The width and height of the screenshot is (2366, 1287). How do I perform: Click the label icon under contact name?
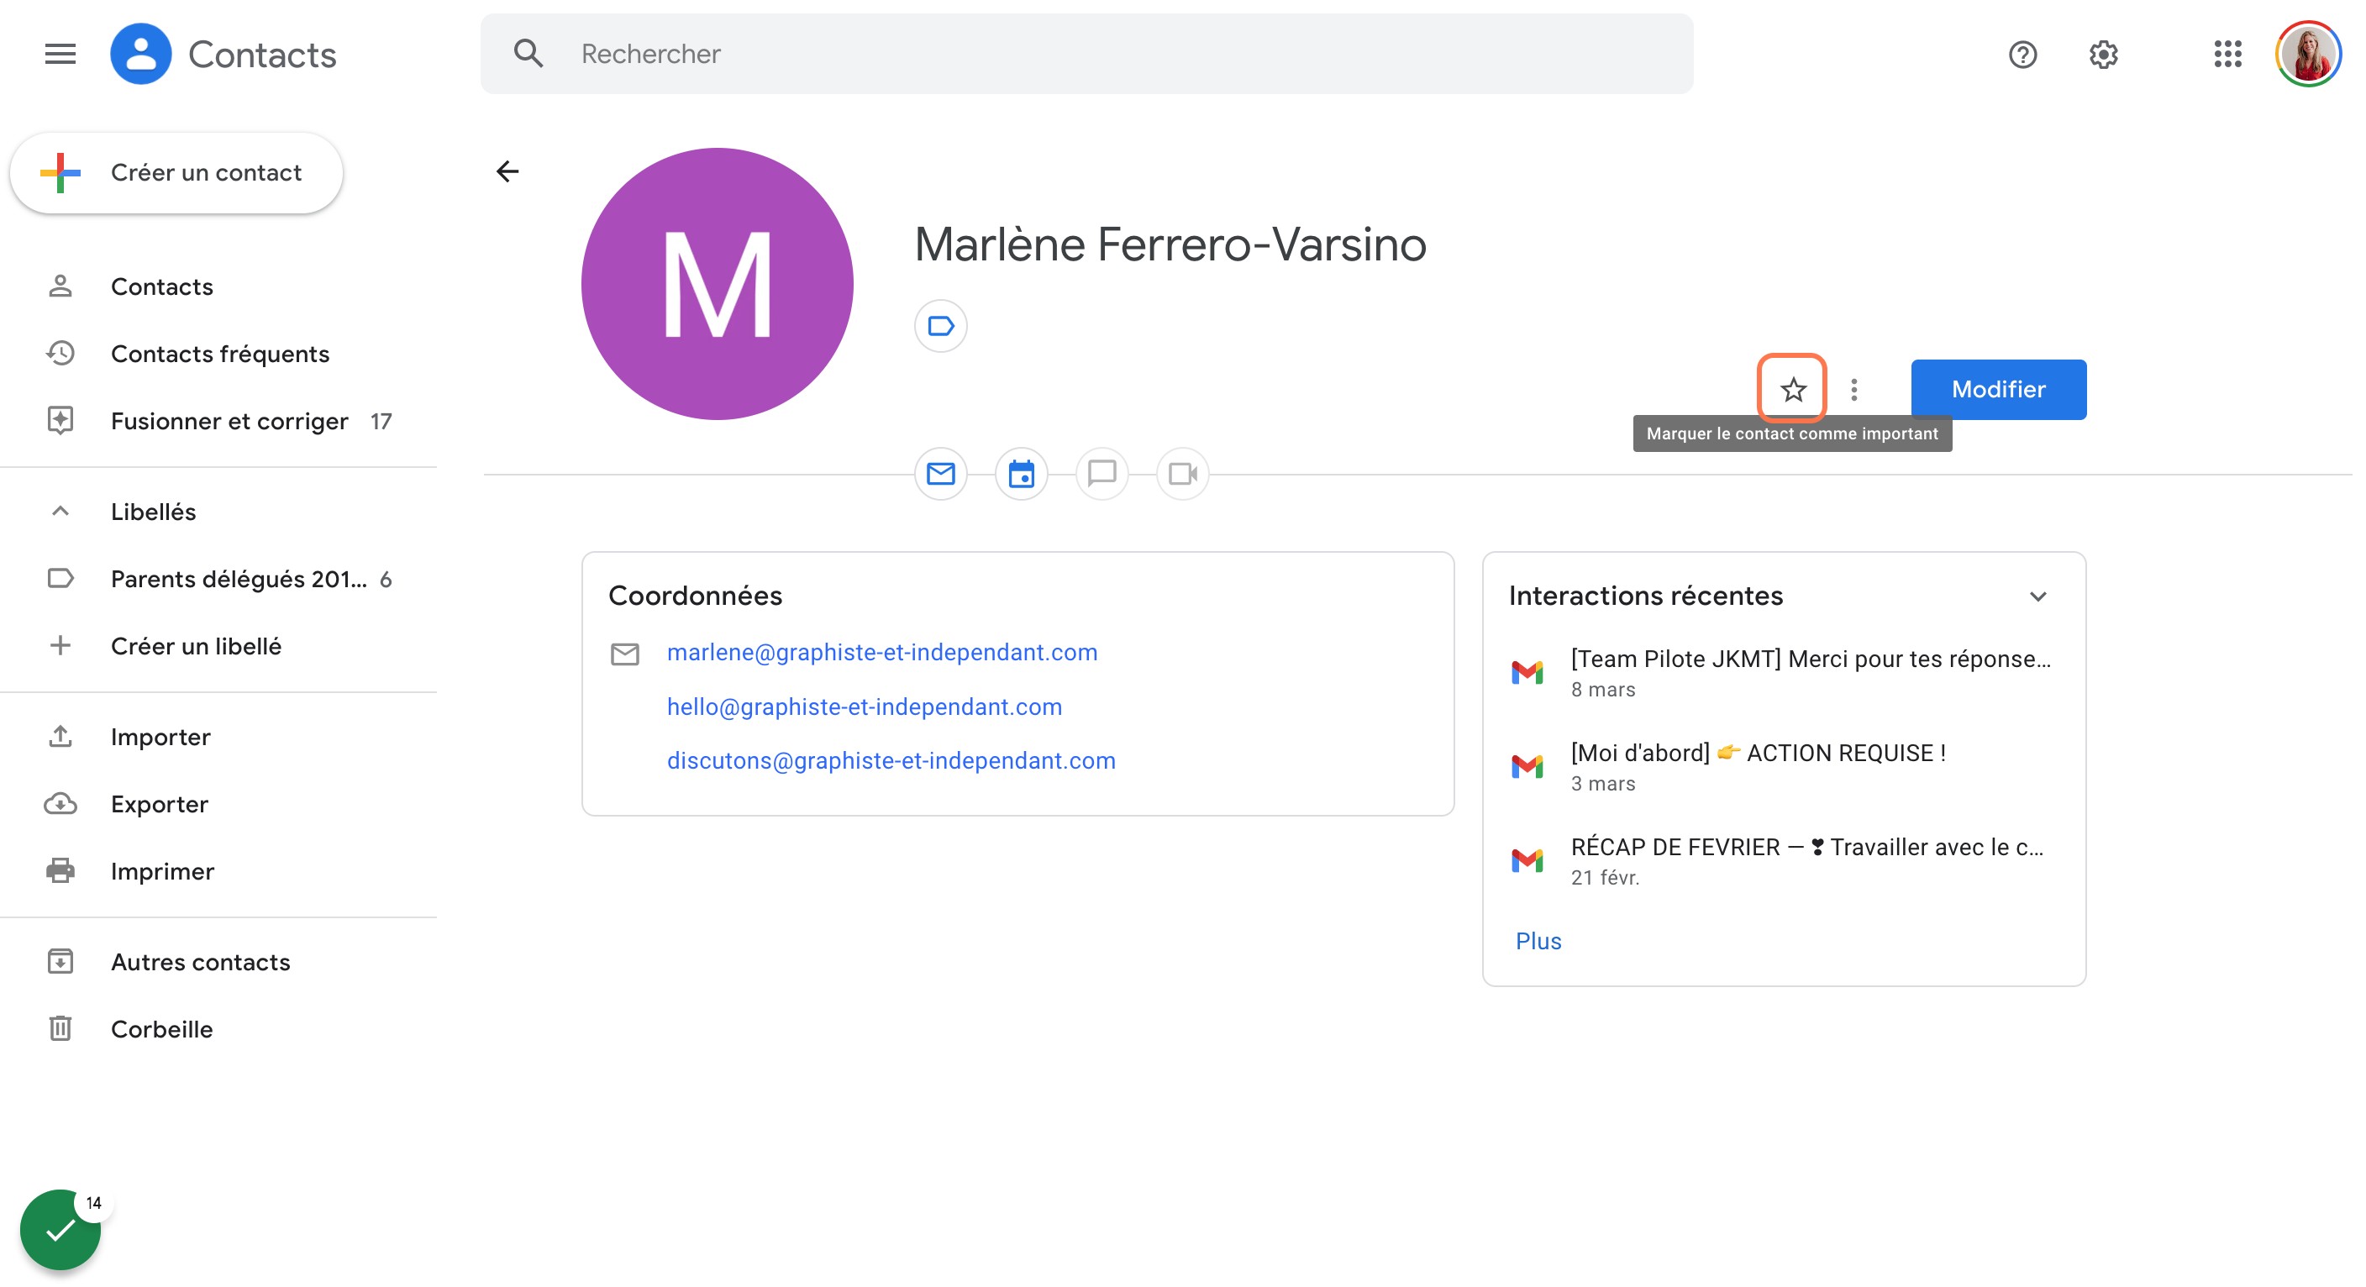pyautogui.click(x=940, y=326)
